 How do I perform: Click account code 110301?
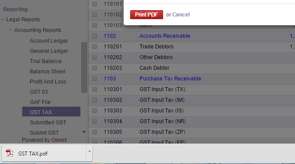(x=113, y=89)
